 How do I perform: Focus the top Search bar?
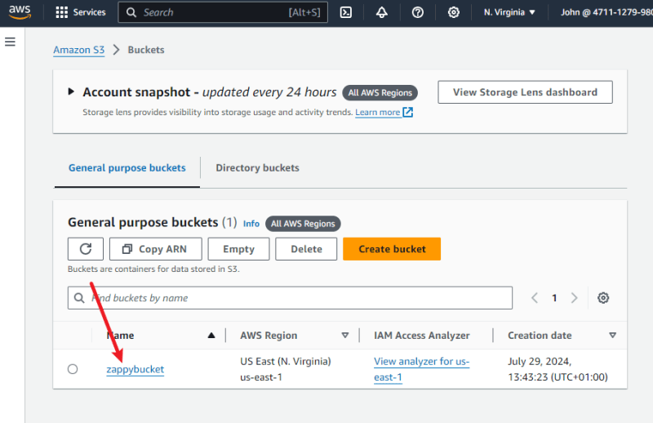(x=223, y=12)
